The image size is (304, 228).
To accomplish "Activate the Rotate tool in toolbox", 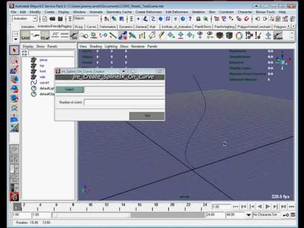I will tap(14, 89).
